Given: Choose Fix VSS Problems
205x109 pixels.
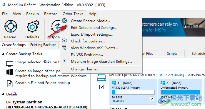Looking at the screenshot, I should 101,55.
